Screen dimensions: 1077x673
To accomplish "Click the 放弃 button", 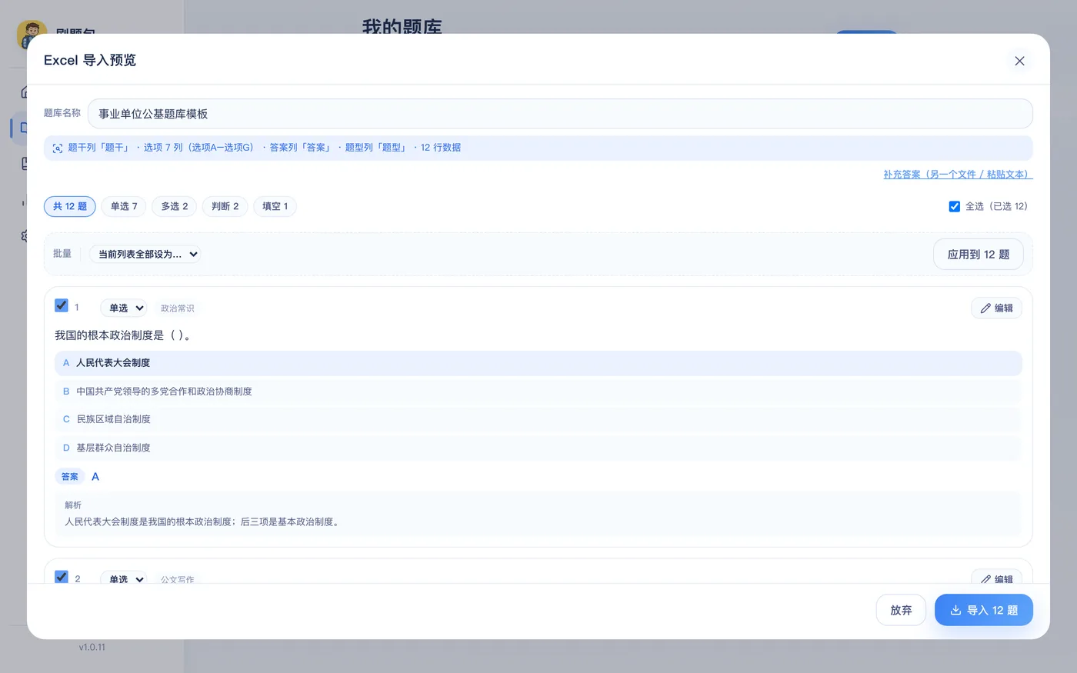I will click(901, 610).
